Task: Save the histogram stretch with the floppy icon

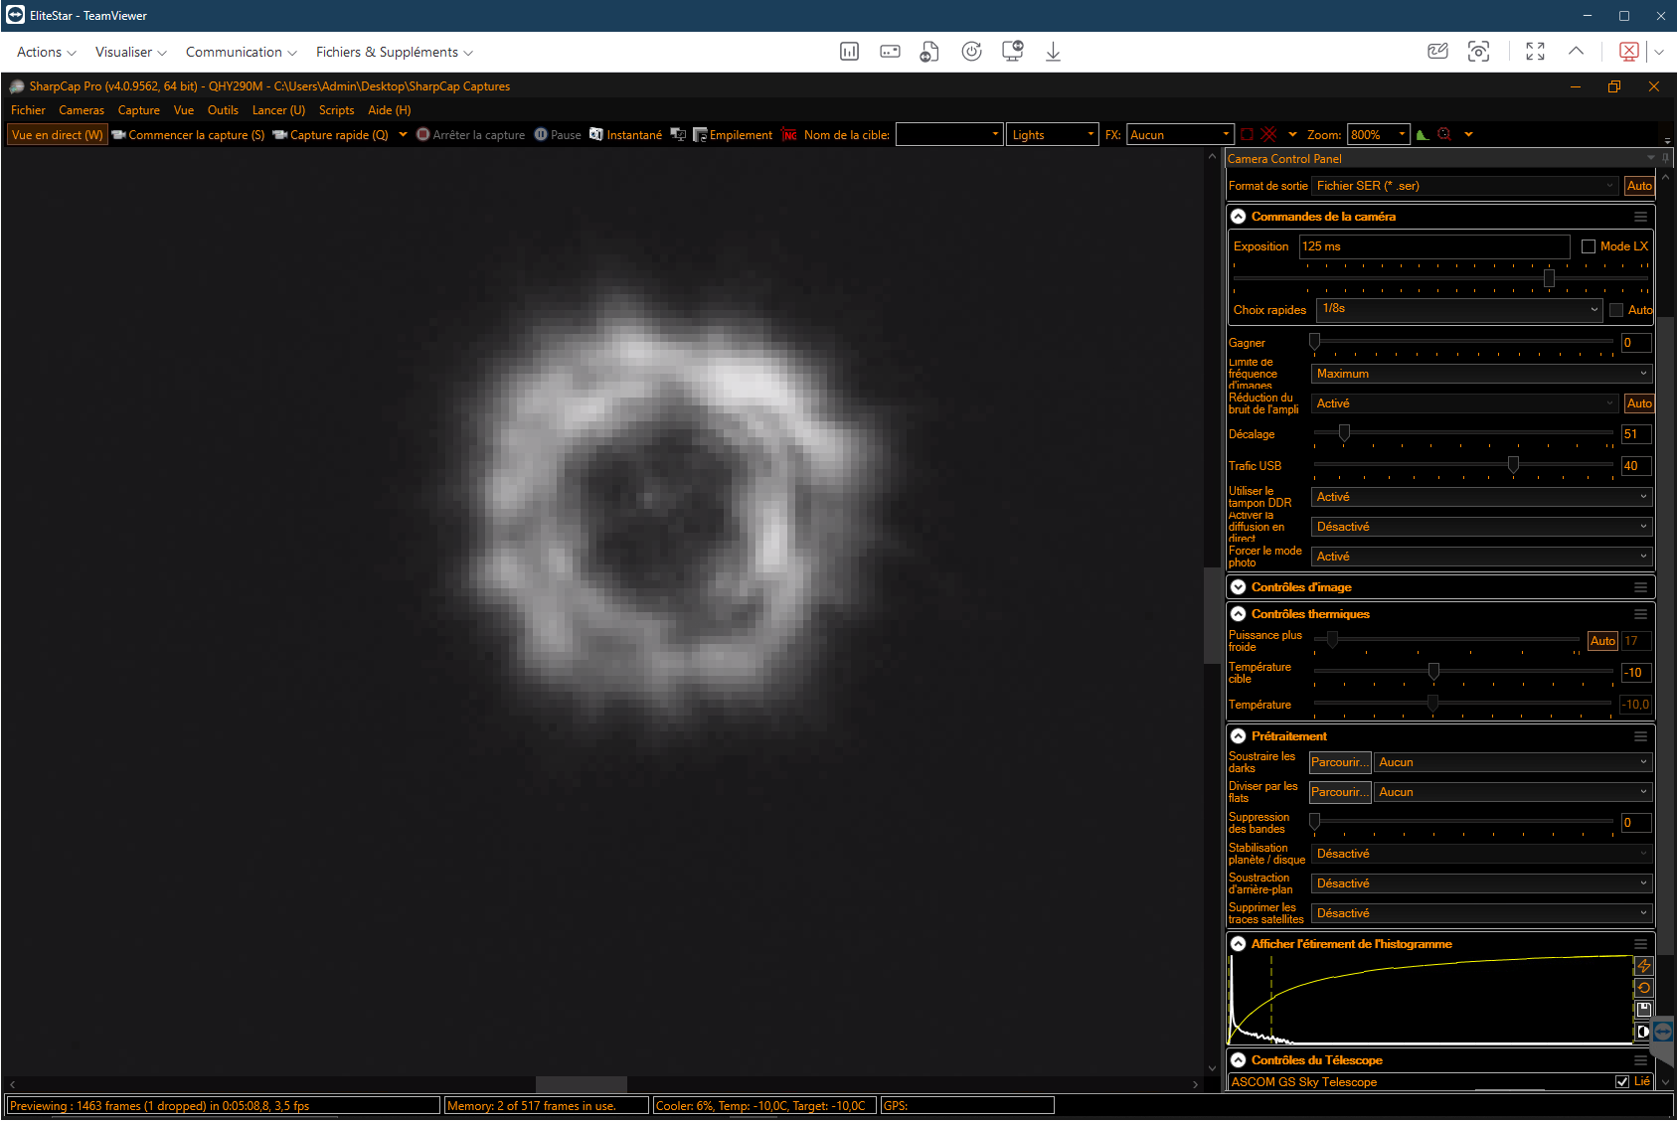Action: coord(1644,1010)
